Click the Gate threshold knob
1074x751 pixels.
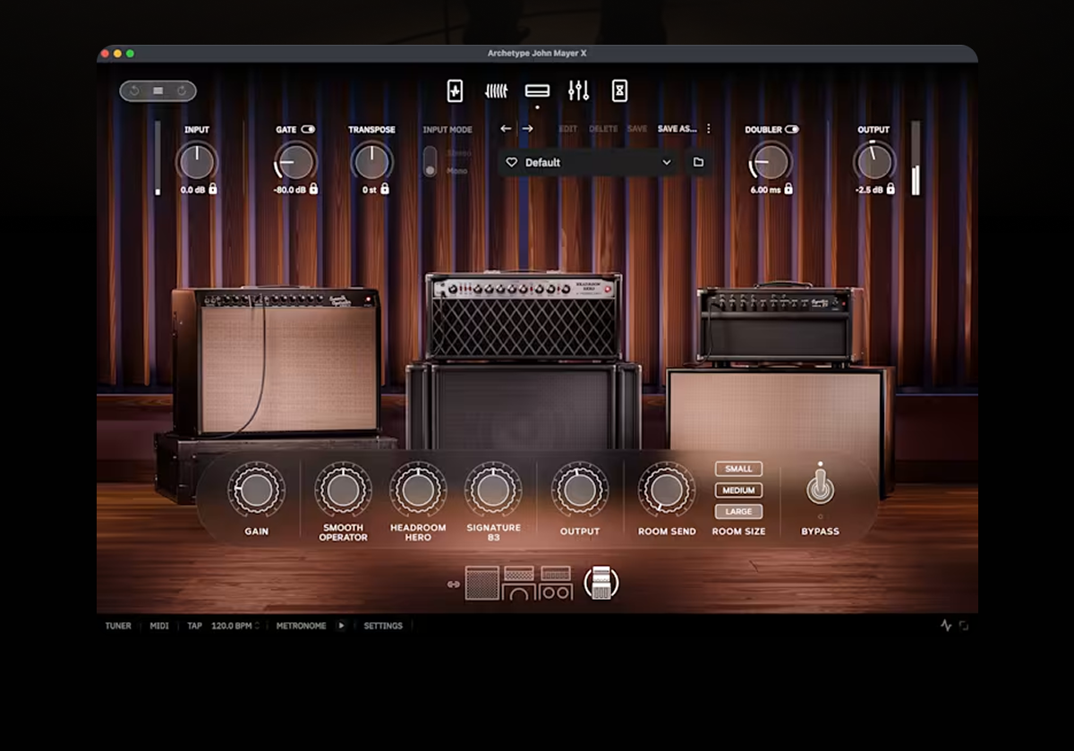(295, 162)
